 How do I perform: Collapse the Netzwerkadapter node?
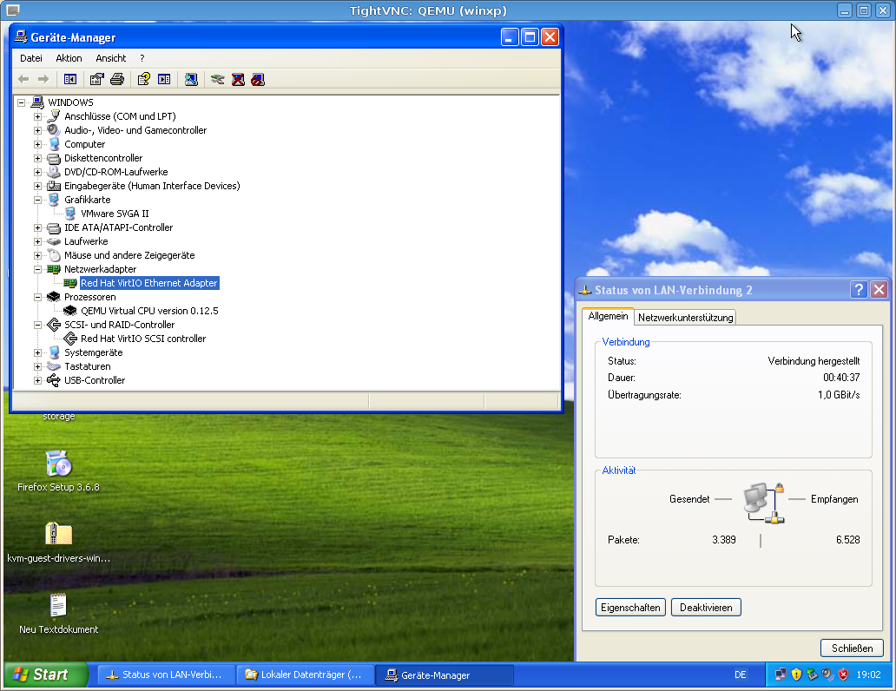[37, 270]
